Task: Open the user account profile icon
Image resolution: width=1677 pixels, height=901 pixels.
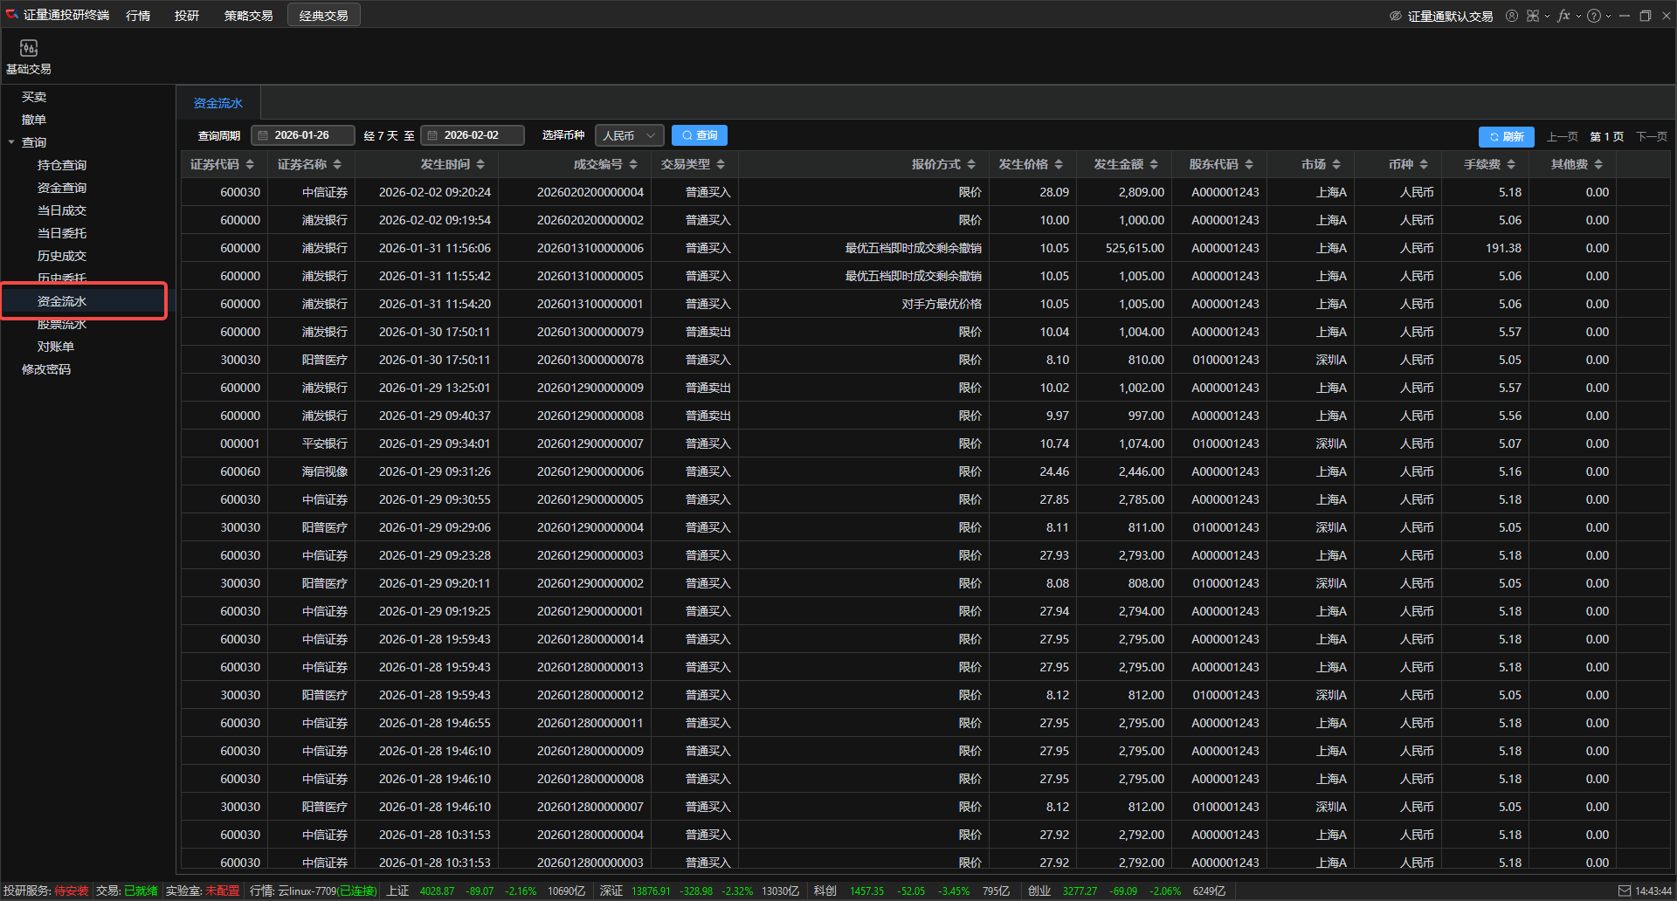Action: click(x=1512, y=16)
